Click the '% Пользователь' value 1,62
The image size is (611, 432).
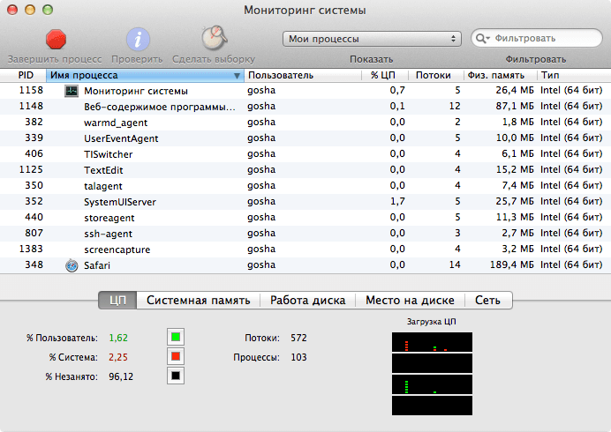118,338
